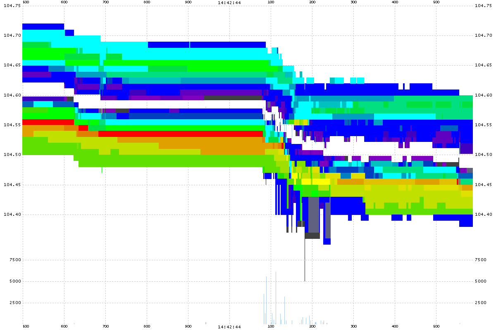The height and width of the screenshot is (330, 496).
Task: Click the 2500 volume label on right axis
Action: [480, 303]
